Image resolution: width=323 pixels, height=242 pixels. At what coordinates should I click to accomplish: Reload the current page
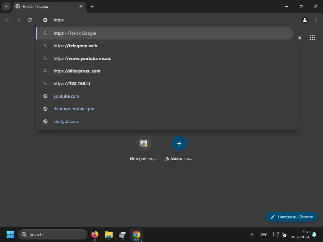point(30,20)
